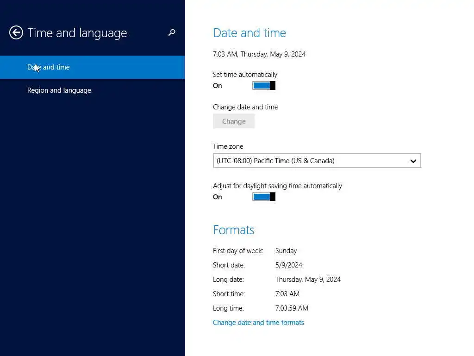The height and width of the screenshot is (356, 474).
Task: Click the Short time value 7:03 AM
Action: (287, 294)
